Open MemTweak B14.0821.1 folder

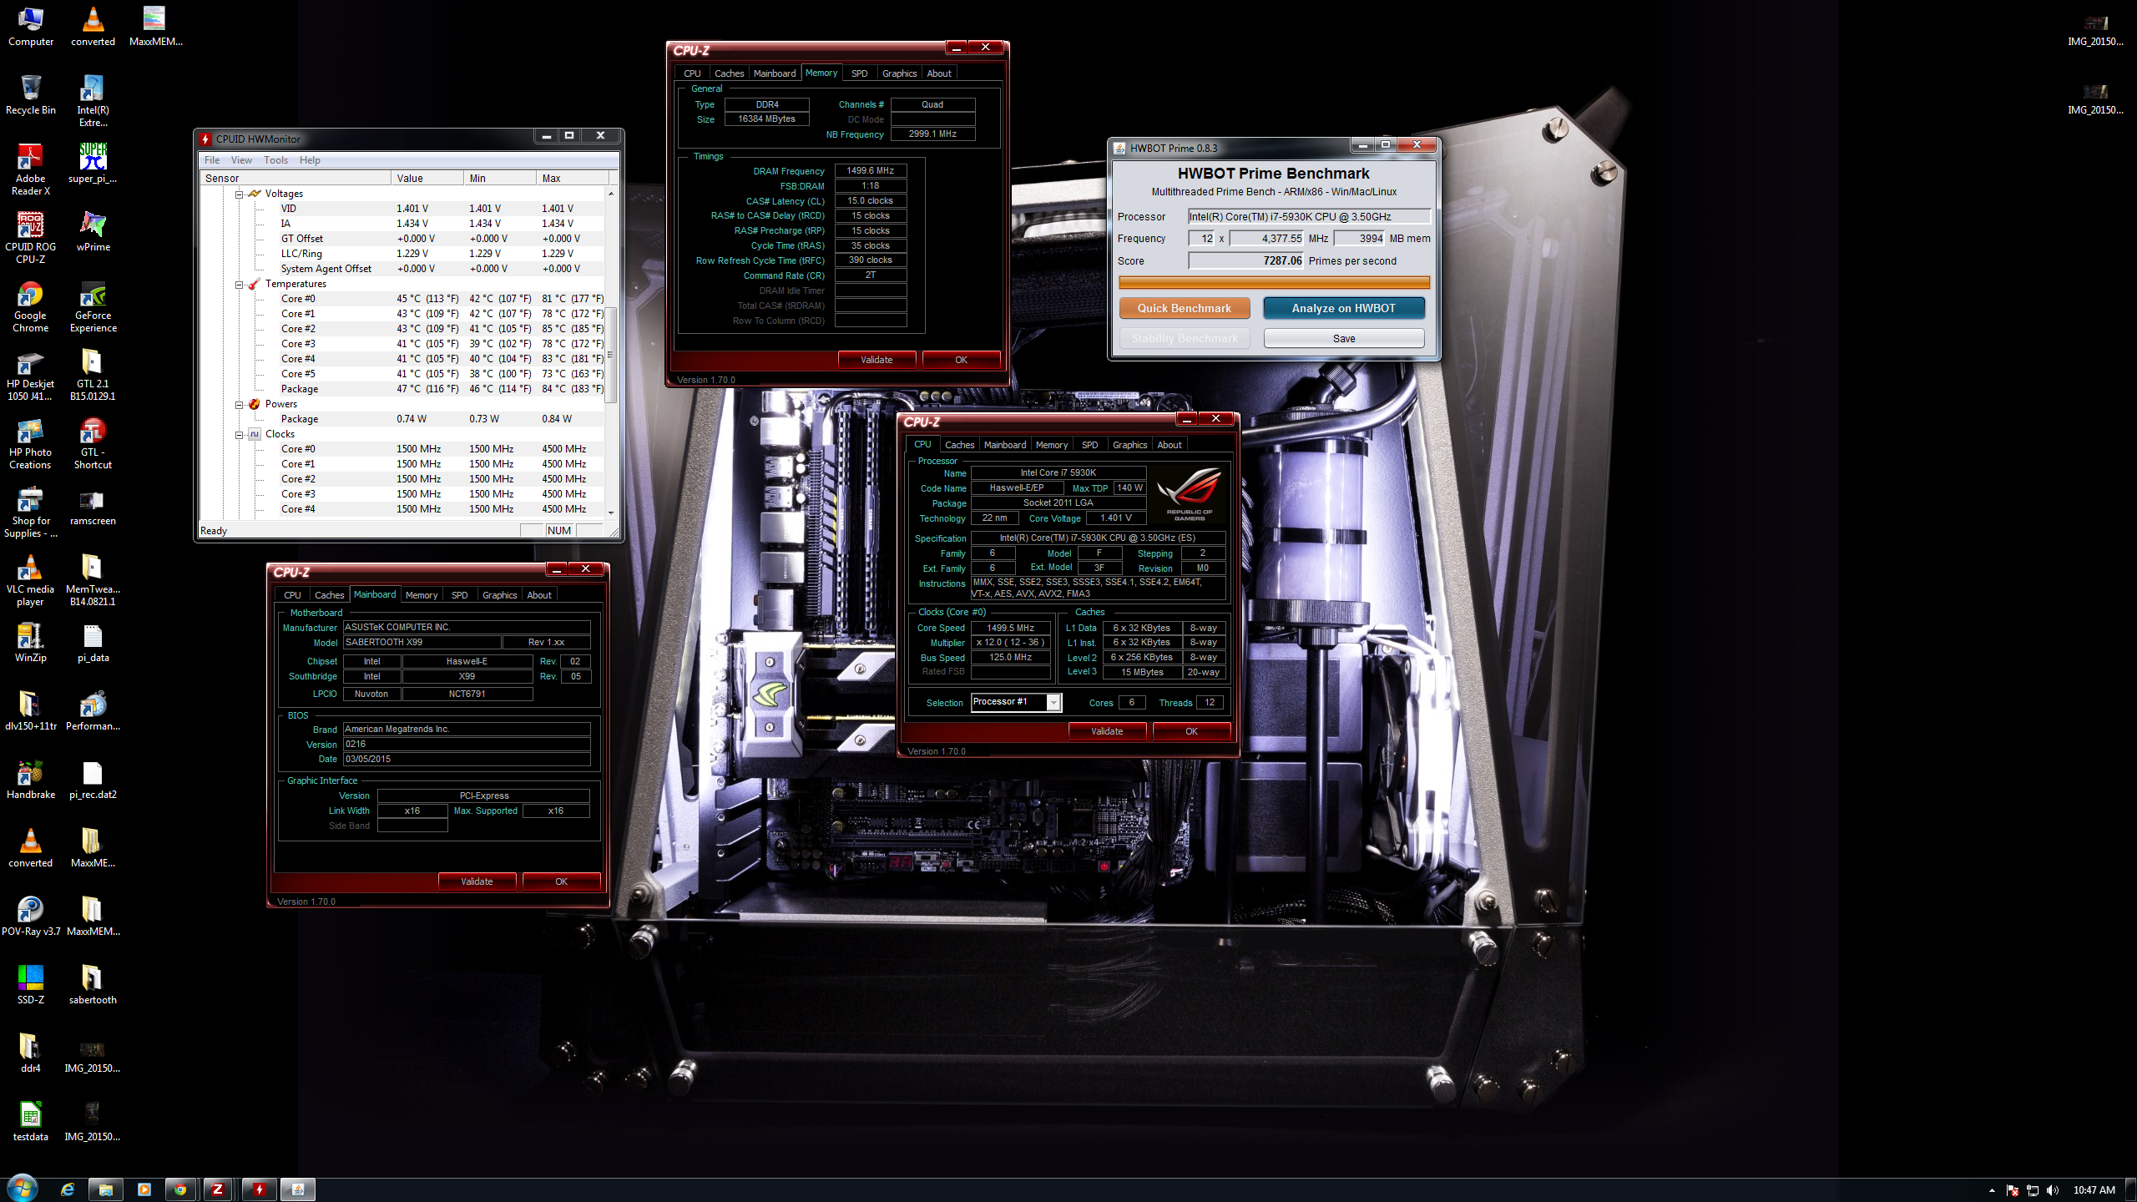click(x=93, y=580)
